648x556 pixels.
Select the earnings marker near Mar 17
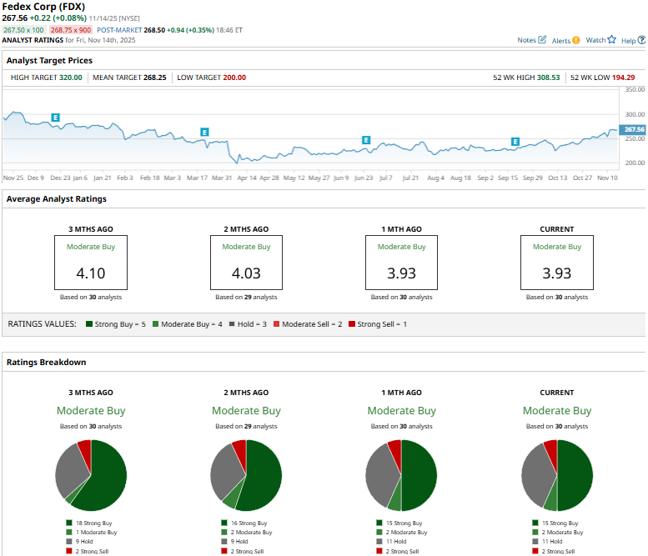[204, 133]
